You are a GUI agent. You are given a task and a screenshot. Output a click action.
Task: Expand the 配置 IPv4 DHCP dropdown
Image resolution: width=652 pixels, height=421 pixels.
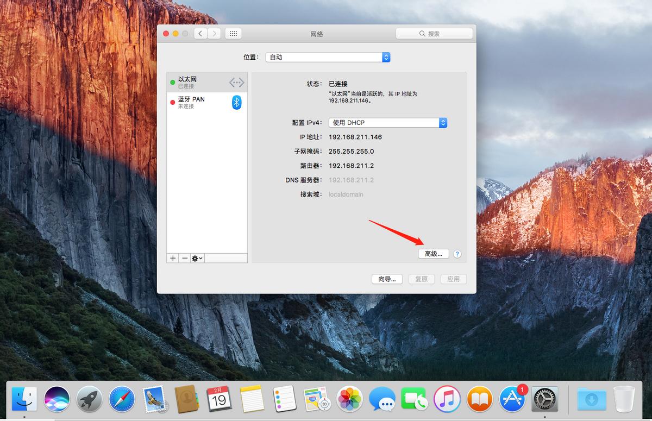388,123
